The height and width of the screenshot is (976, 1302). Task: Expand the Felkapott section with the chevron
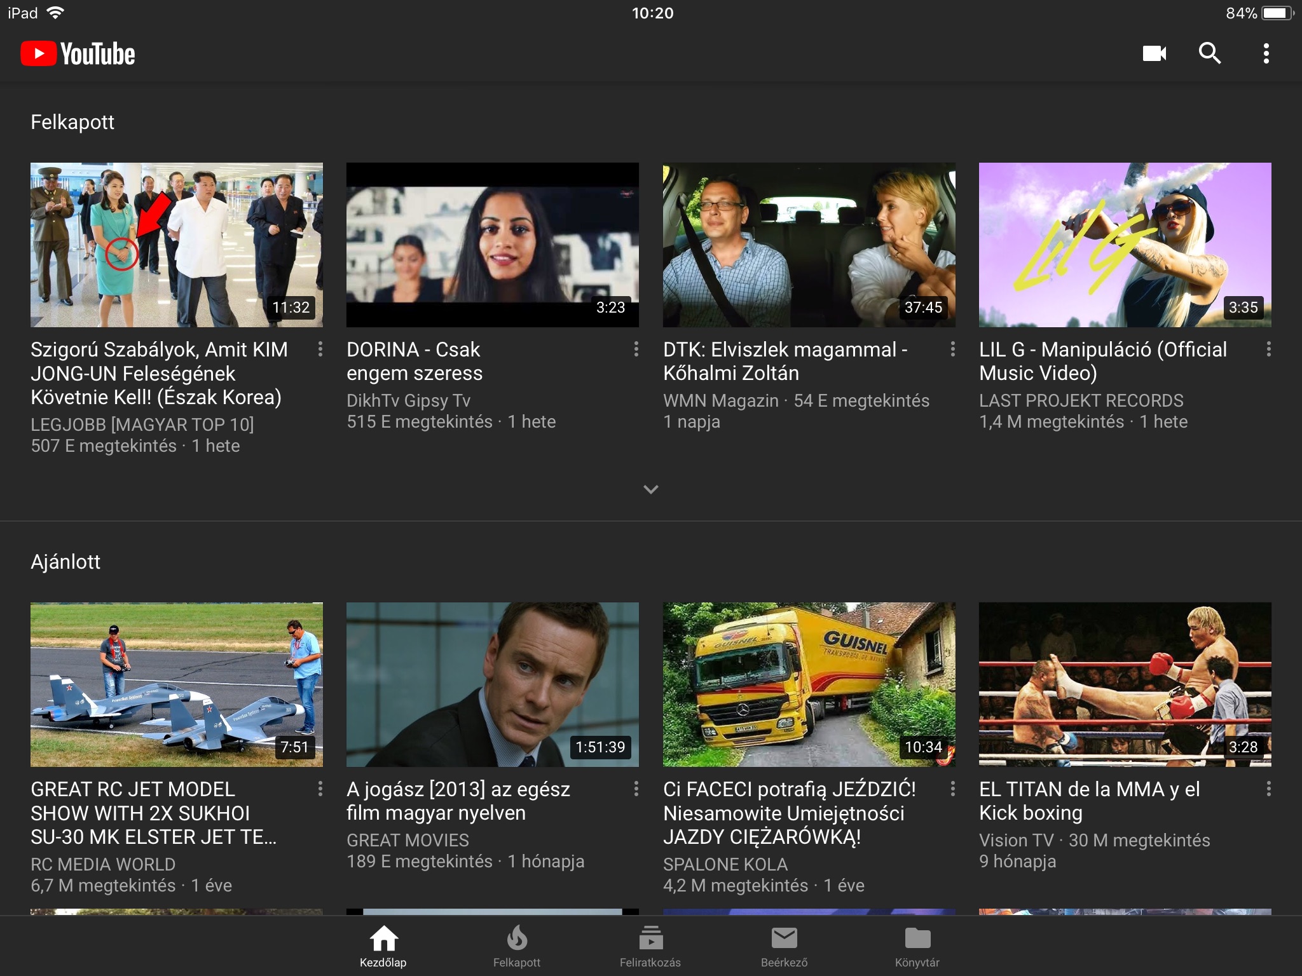(651, 489)
